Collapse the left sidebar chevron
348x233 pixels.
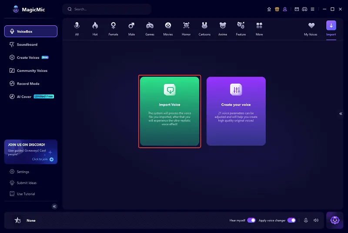[54, 206]
